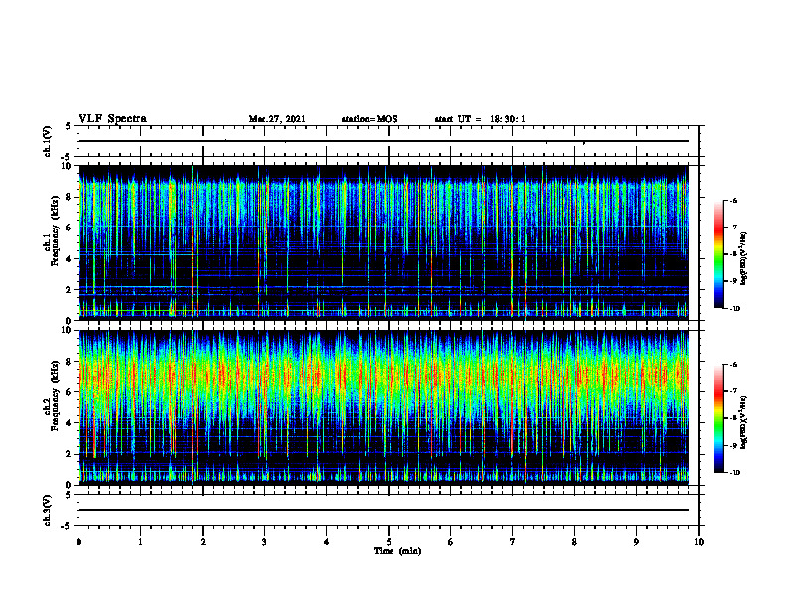Click the "2" tick on the Time axis
Image resolution: width=787 pixels, height=608 pixels.
pyautogui.click(x=203, y=542)
